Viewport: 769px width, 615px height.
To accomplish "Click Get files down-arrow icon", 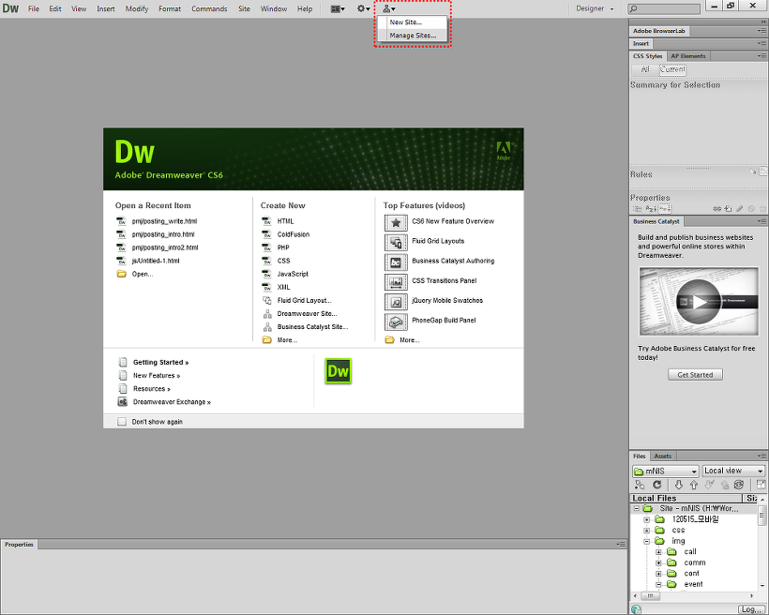I will click(x=679, y=485).
